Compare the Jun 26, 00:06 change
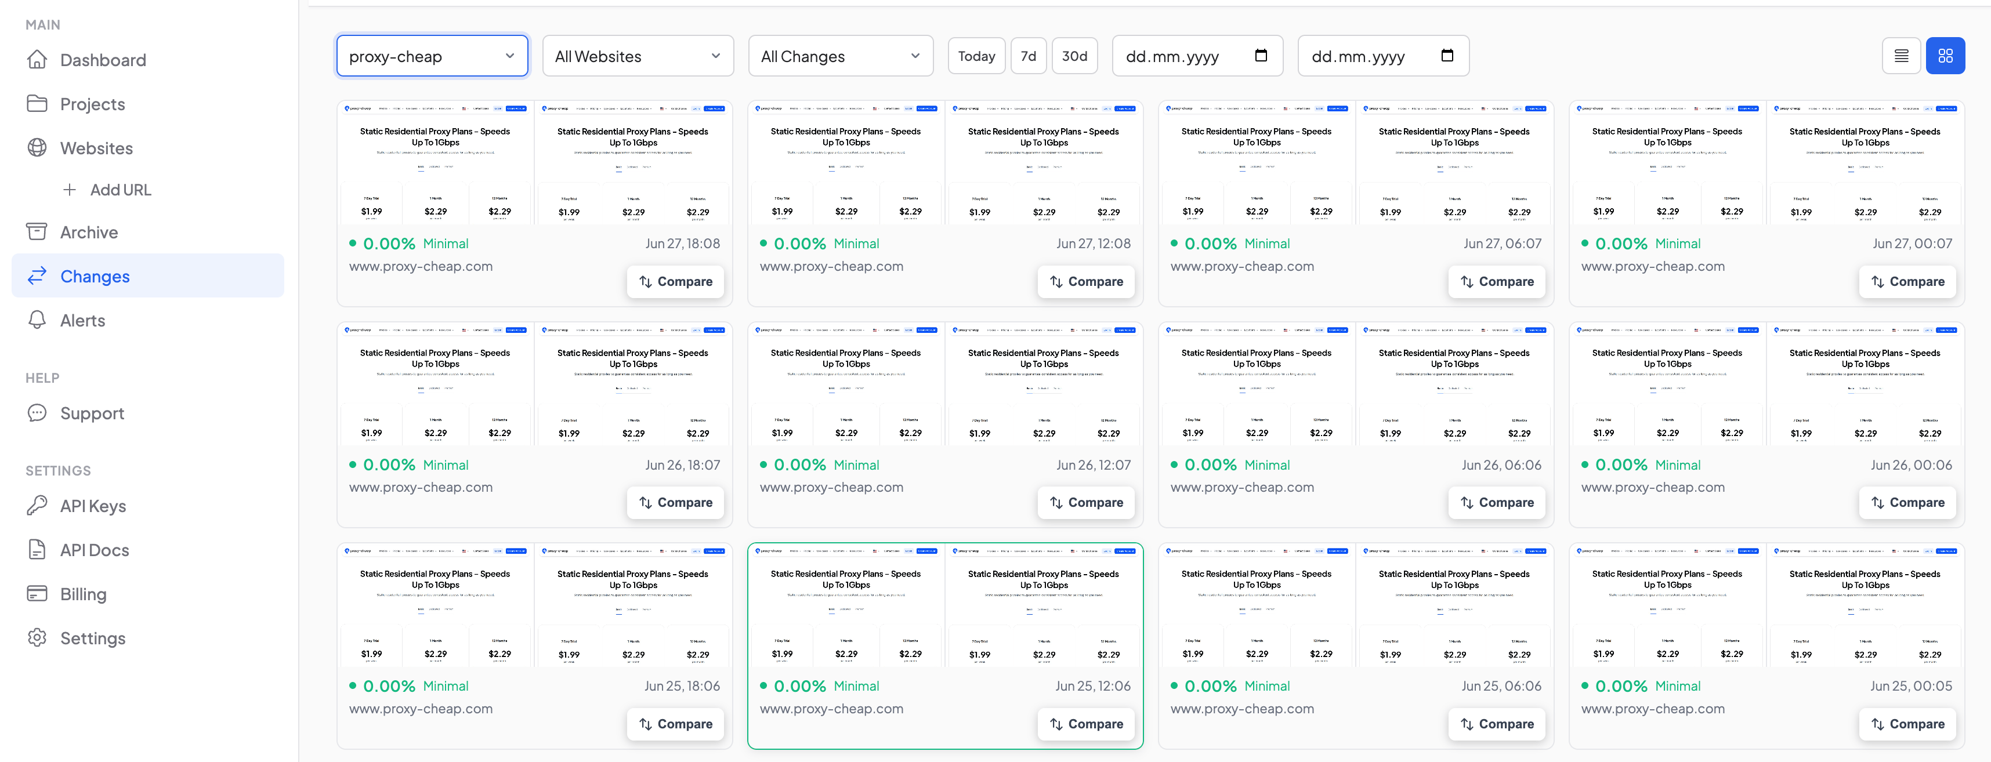1991x762 pixels. [1907, 502]
